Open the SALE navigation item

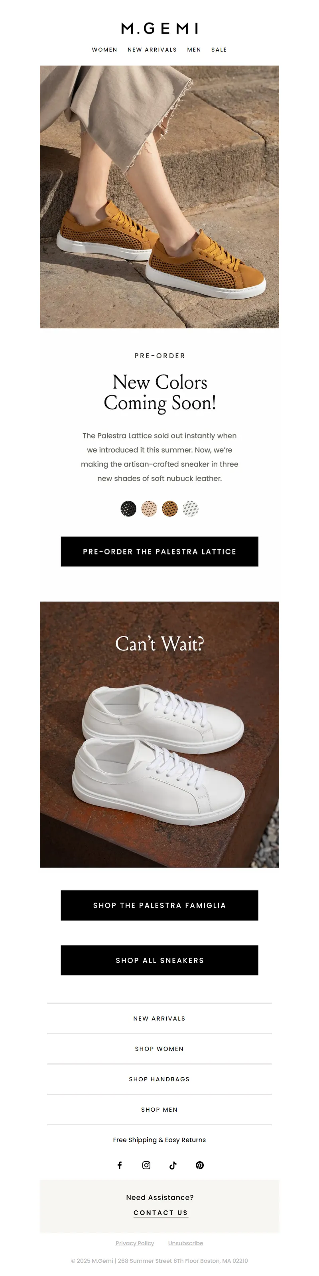point(219,50)
